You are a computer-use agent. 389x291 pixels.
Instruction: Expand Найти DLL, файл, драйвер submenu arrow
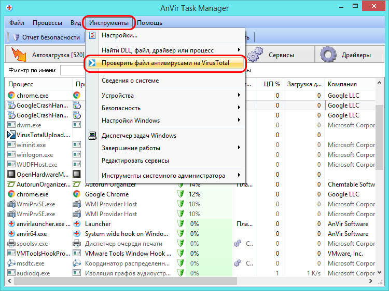[239, 50]
